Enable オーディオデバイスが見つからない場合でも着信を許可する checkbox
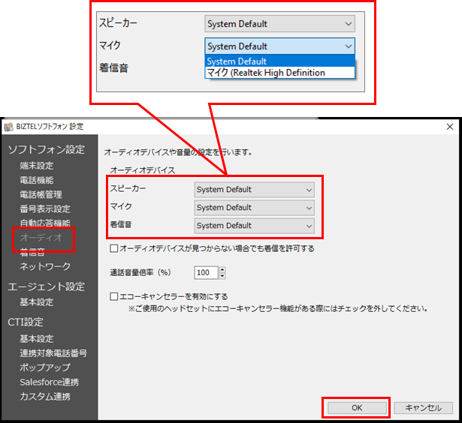 (x=114, y=248)
